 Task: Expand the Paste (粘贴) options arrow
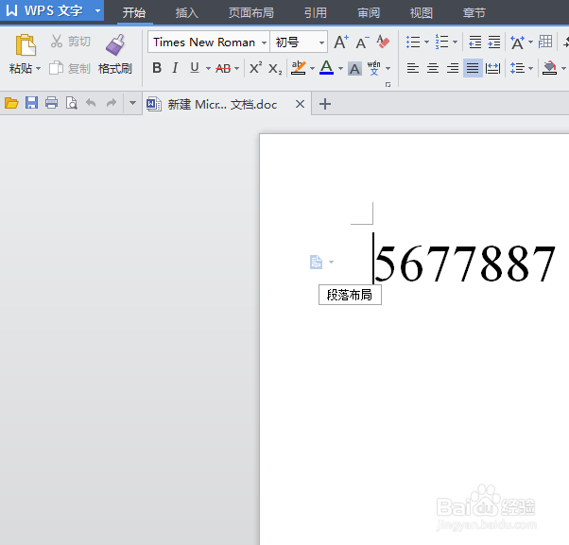39,68
